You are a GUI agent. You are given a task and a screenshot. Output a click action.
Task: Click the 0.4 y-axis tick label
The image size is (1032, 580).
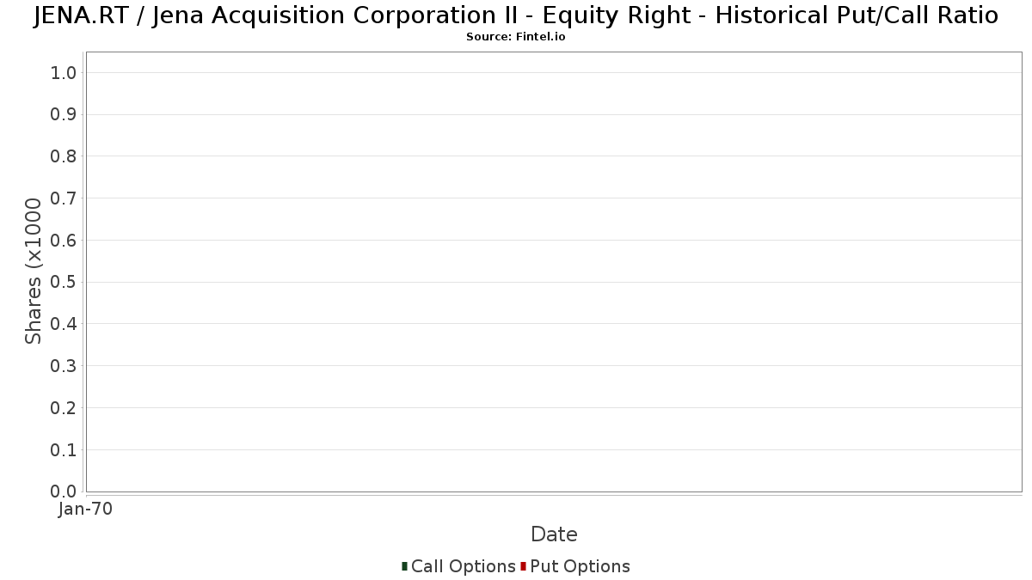pos(64,324)
